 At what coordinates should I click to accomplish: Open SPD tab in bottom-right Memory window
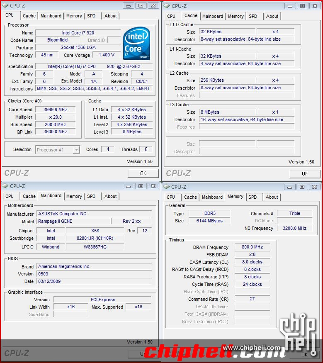pos(253,197)
